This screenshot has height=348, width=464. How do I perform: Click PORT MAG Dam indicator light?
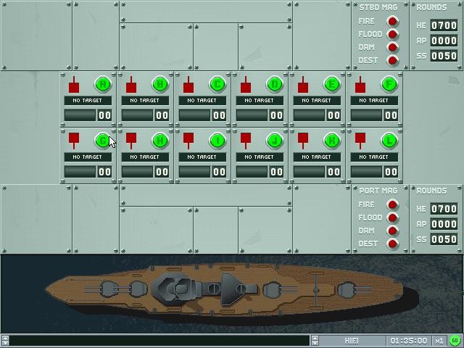393,231
